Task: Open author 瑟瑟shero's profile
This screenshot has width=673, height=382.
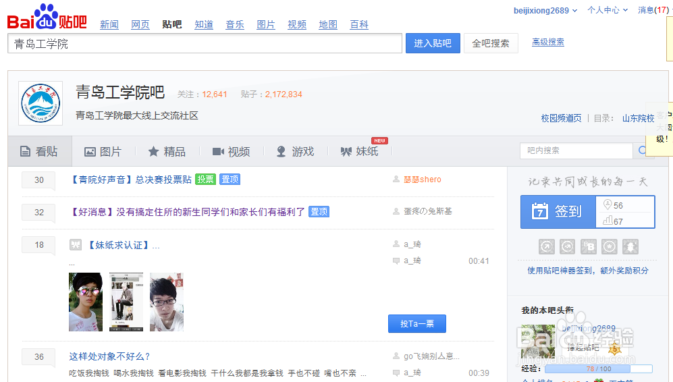Action: click(x=423, y=180)
